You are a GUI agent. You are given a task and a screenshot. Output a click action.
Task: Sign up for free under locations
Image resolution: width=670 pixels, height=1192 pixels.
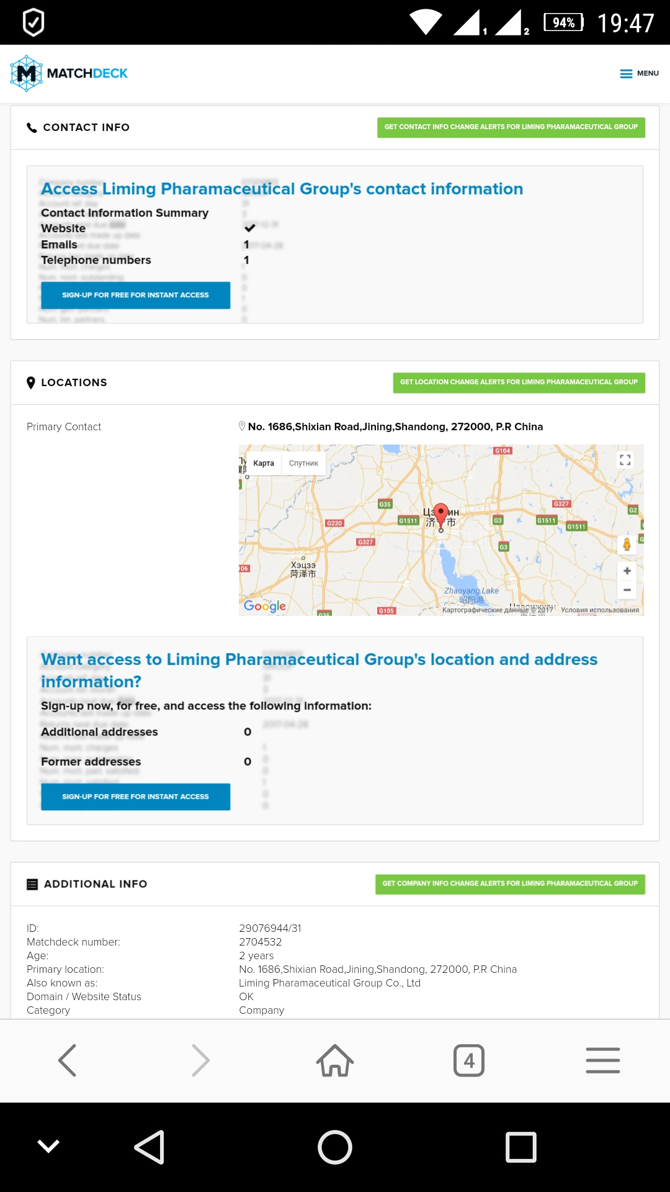[135, 797]
